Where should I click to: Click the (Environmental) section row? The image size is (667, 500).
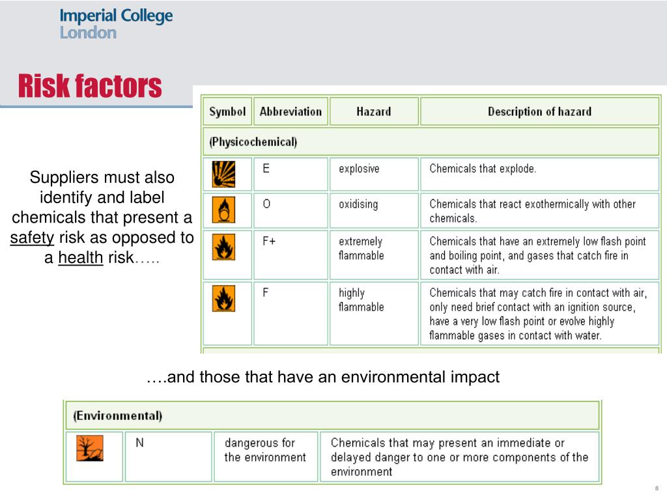tap(332, 415)
